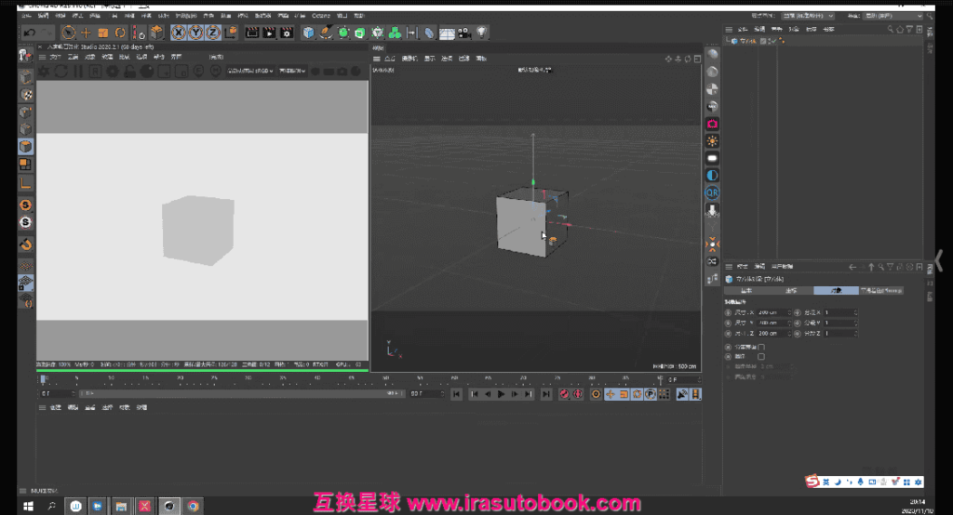Open Octane color space RGB dropdown
953x515 pixels.
tap(250, 71)
